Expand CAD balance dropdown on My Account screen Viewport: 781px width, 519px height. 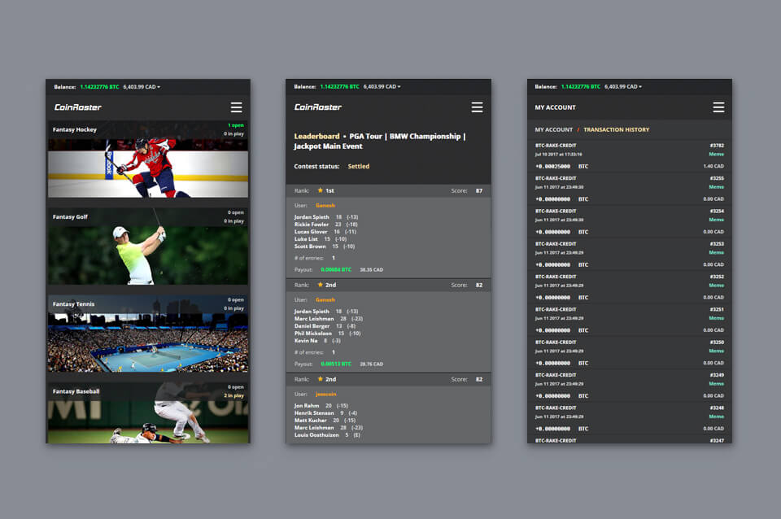pyautogui.click(x=623, y=86)
